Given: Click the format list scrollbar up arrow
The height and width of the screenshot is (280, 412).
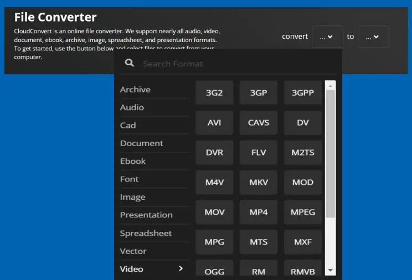Looking at the screenshot, I should point(330,86).
